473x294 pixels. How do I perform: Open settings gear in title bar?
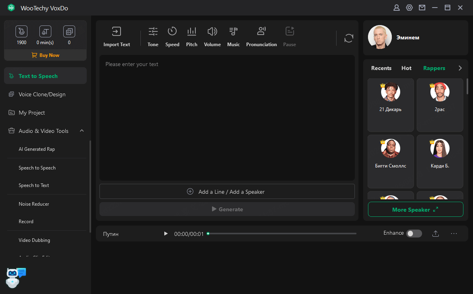tap(409, 8)
